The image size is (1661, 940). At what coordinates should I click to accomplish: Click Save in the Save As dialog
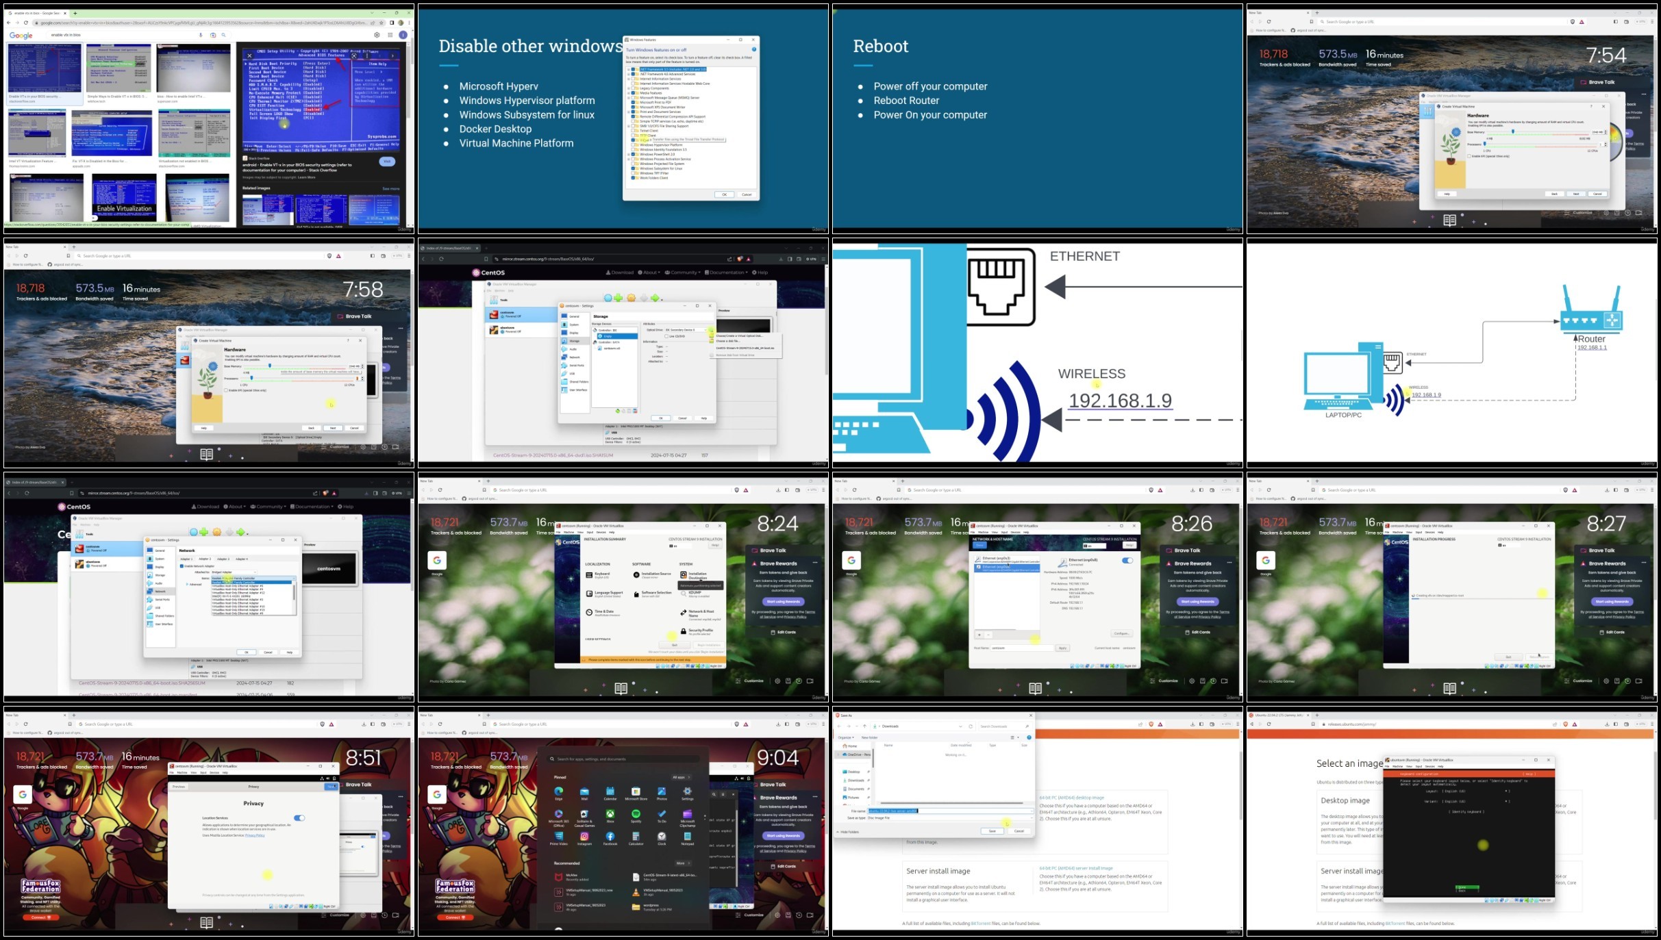992,831
